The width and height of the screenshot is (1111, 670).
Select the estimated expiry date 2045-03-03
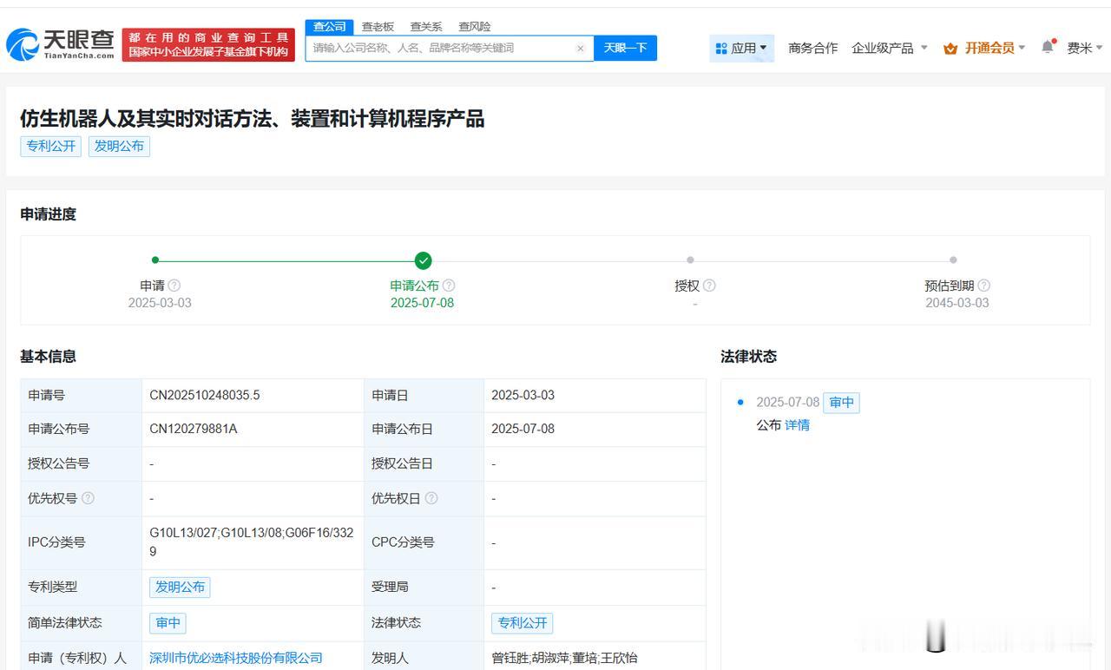click(957, 303)
